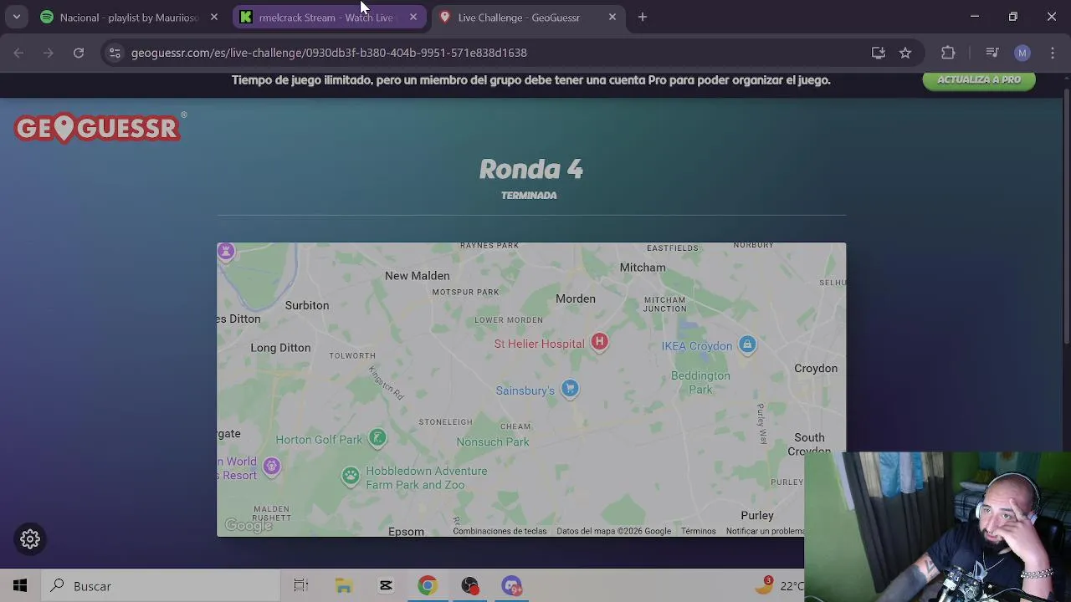Switch to the Nacional playlist Spotify tab
This screenshot has width=1071, height=602.
tap(131, 17)
